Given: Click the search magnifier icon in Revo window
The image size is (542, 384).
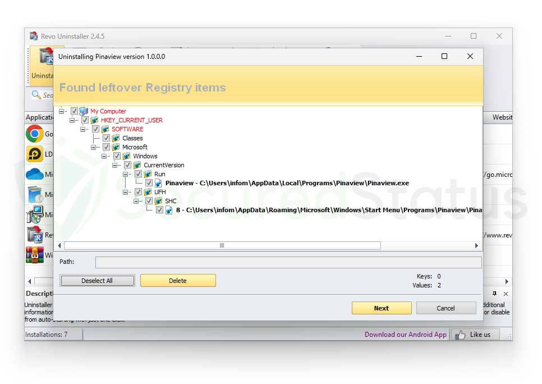Looking at the screenshot, I should click(36, 94).
